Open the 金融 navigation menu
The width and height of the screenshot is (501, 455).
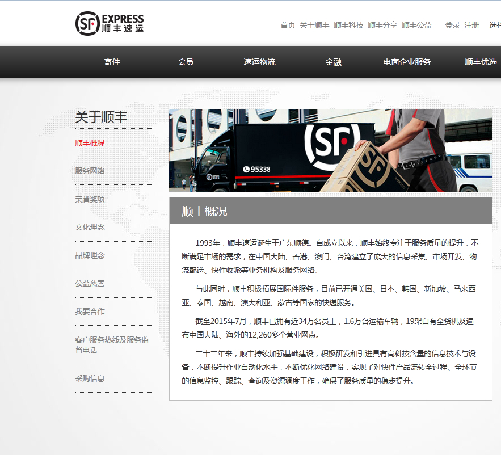[x=333, y=62]
